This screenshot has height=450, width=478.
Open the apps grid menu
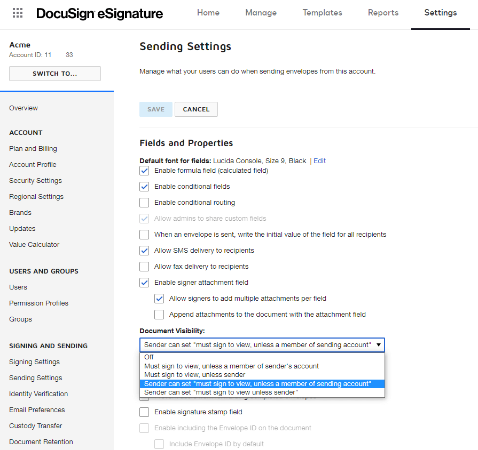click(18, 13)
